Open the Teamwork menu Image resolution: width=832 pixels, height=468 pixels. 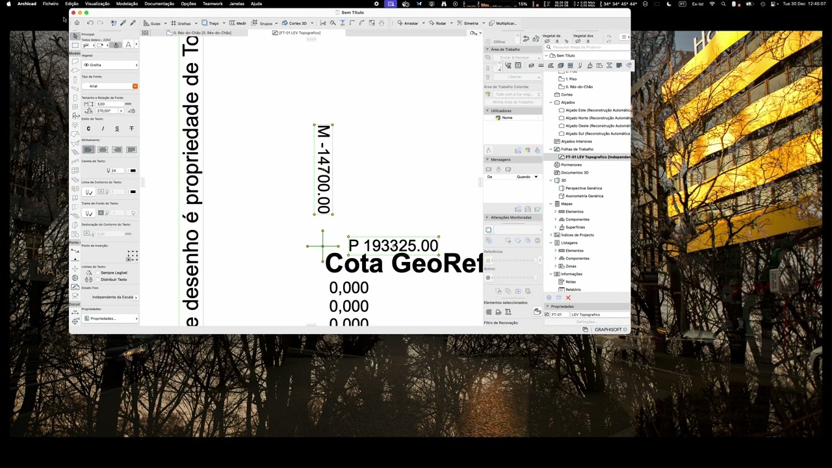tap(213, 4)
